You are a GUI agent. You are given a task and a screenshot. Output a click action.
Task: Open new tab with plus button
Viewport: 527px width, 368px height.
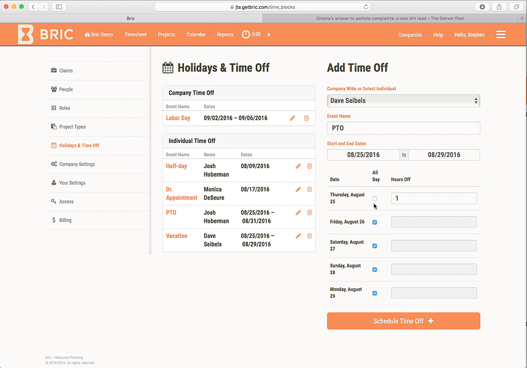[522, 18]
